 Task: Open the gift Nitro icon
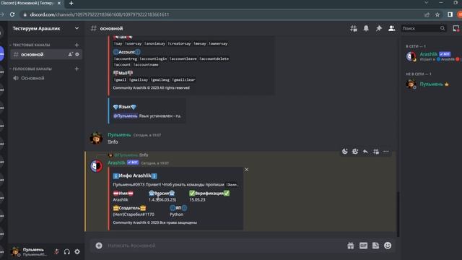pyautogui.click(x=351, y=246)
